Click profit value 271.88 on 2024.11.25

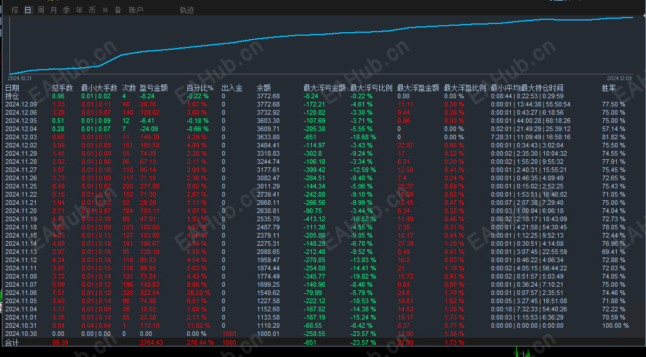pos(150,186)
